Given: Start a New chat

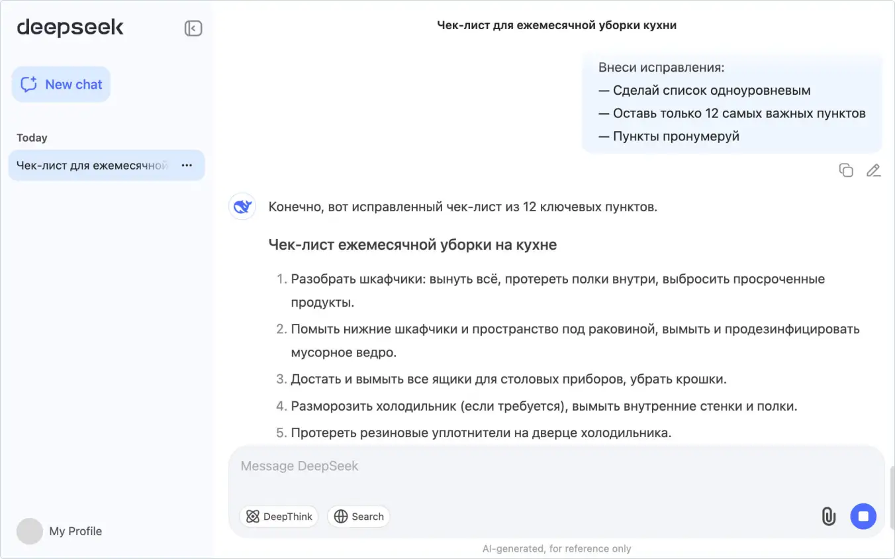Looking at the screenshot, I should tap(61, 85).
